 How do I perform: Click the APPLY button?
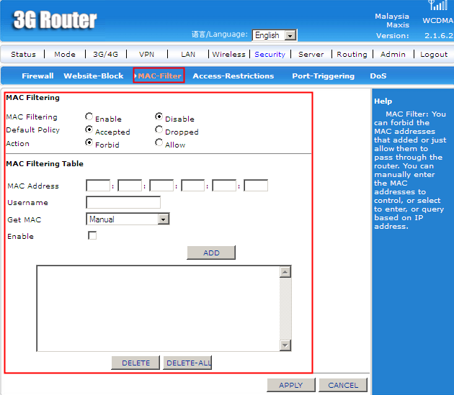(x=290, y=385)
